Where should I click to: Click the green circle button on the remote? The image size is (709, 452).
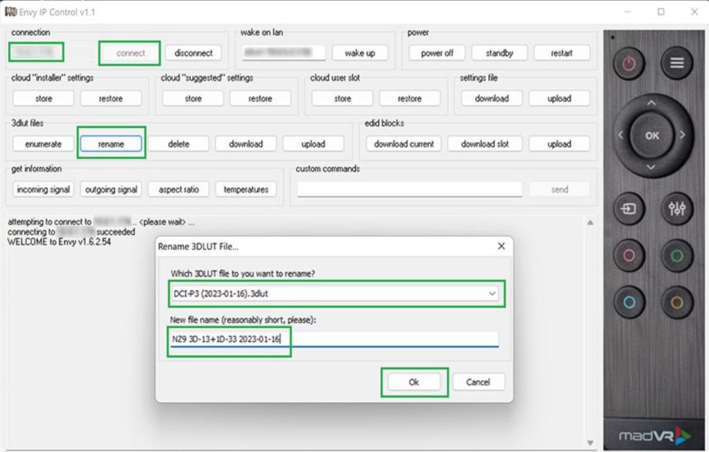676,256
